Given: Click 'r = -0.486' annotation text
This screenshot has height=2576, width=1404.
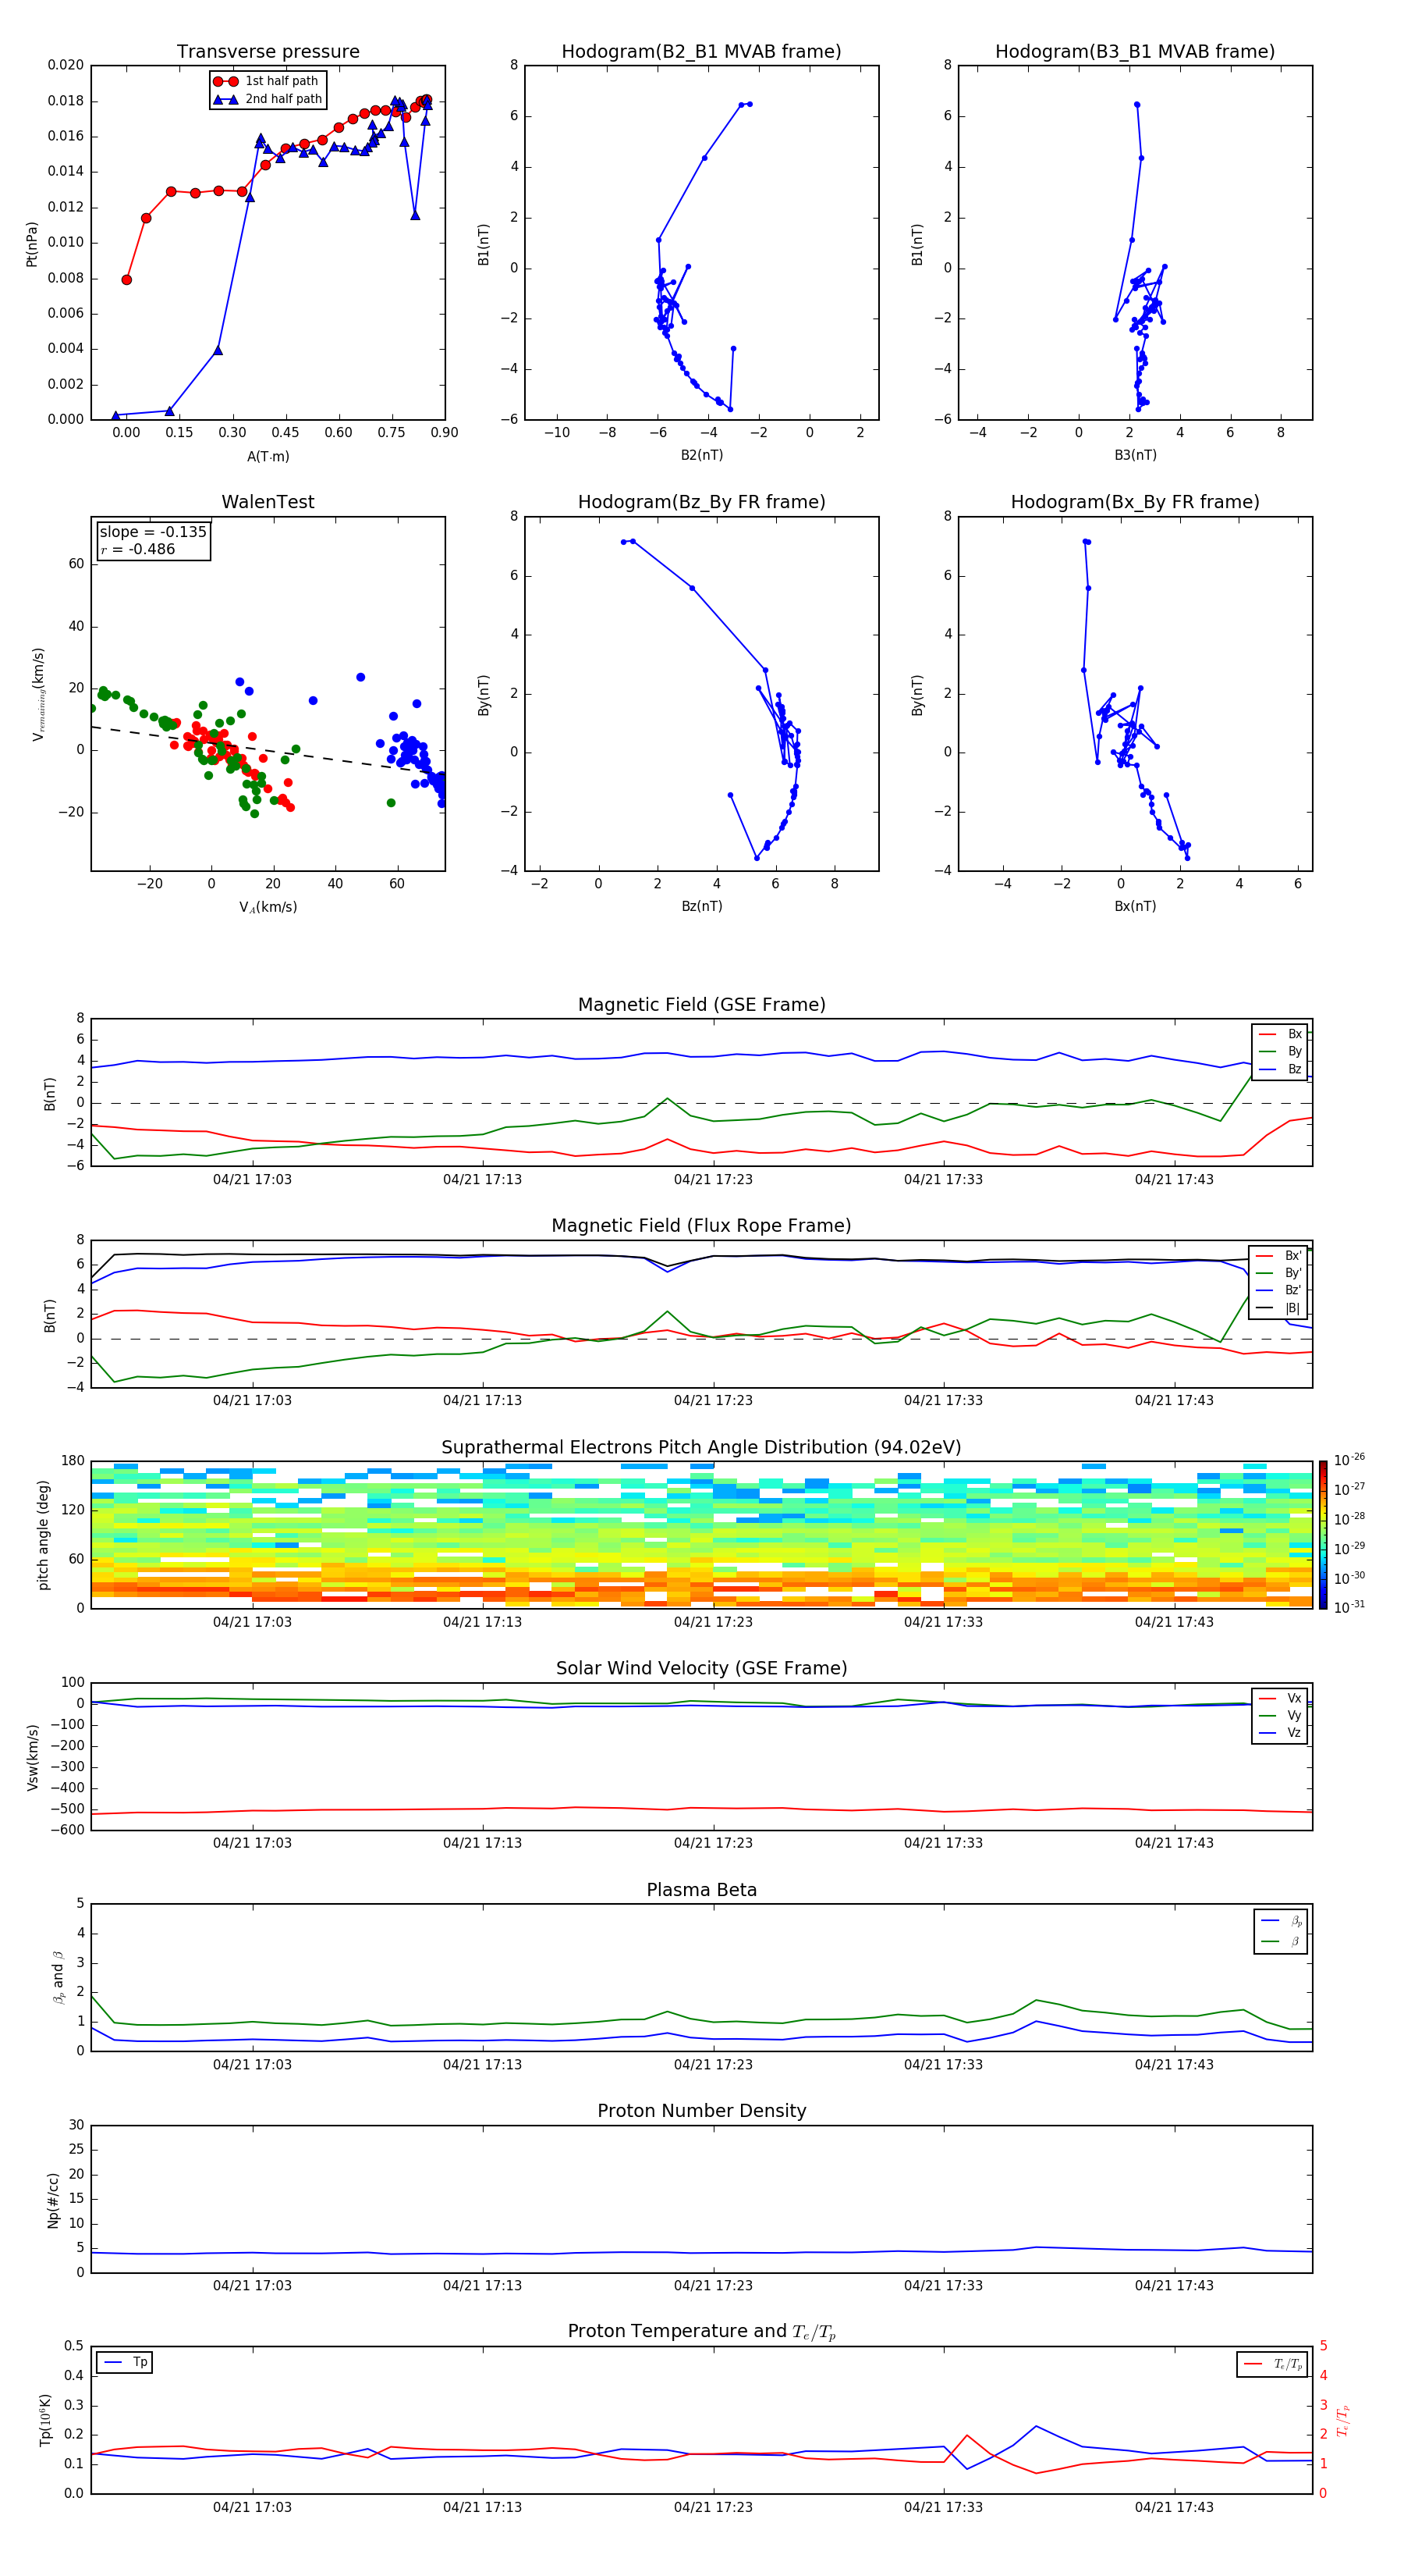Looking at the screenshot, I should (x=137, y=549).
